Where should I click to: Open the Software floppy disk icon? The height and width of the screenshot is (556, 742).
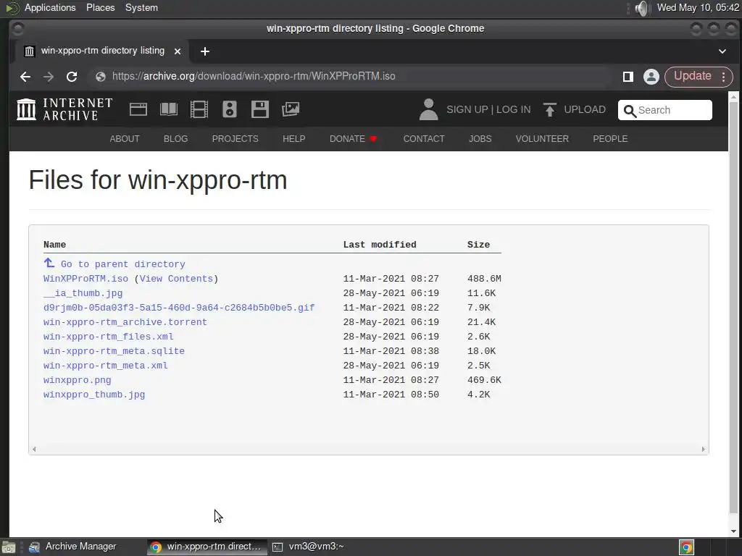tap(260, 109)
